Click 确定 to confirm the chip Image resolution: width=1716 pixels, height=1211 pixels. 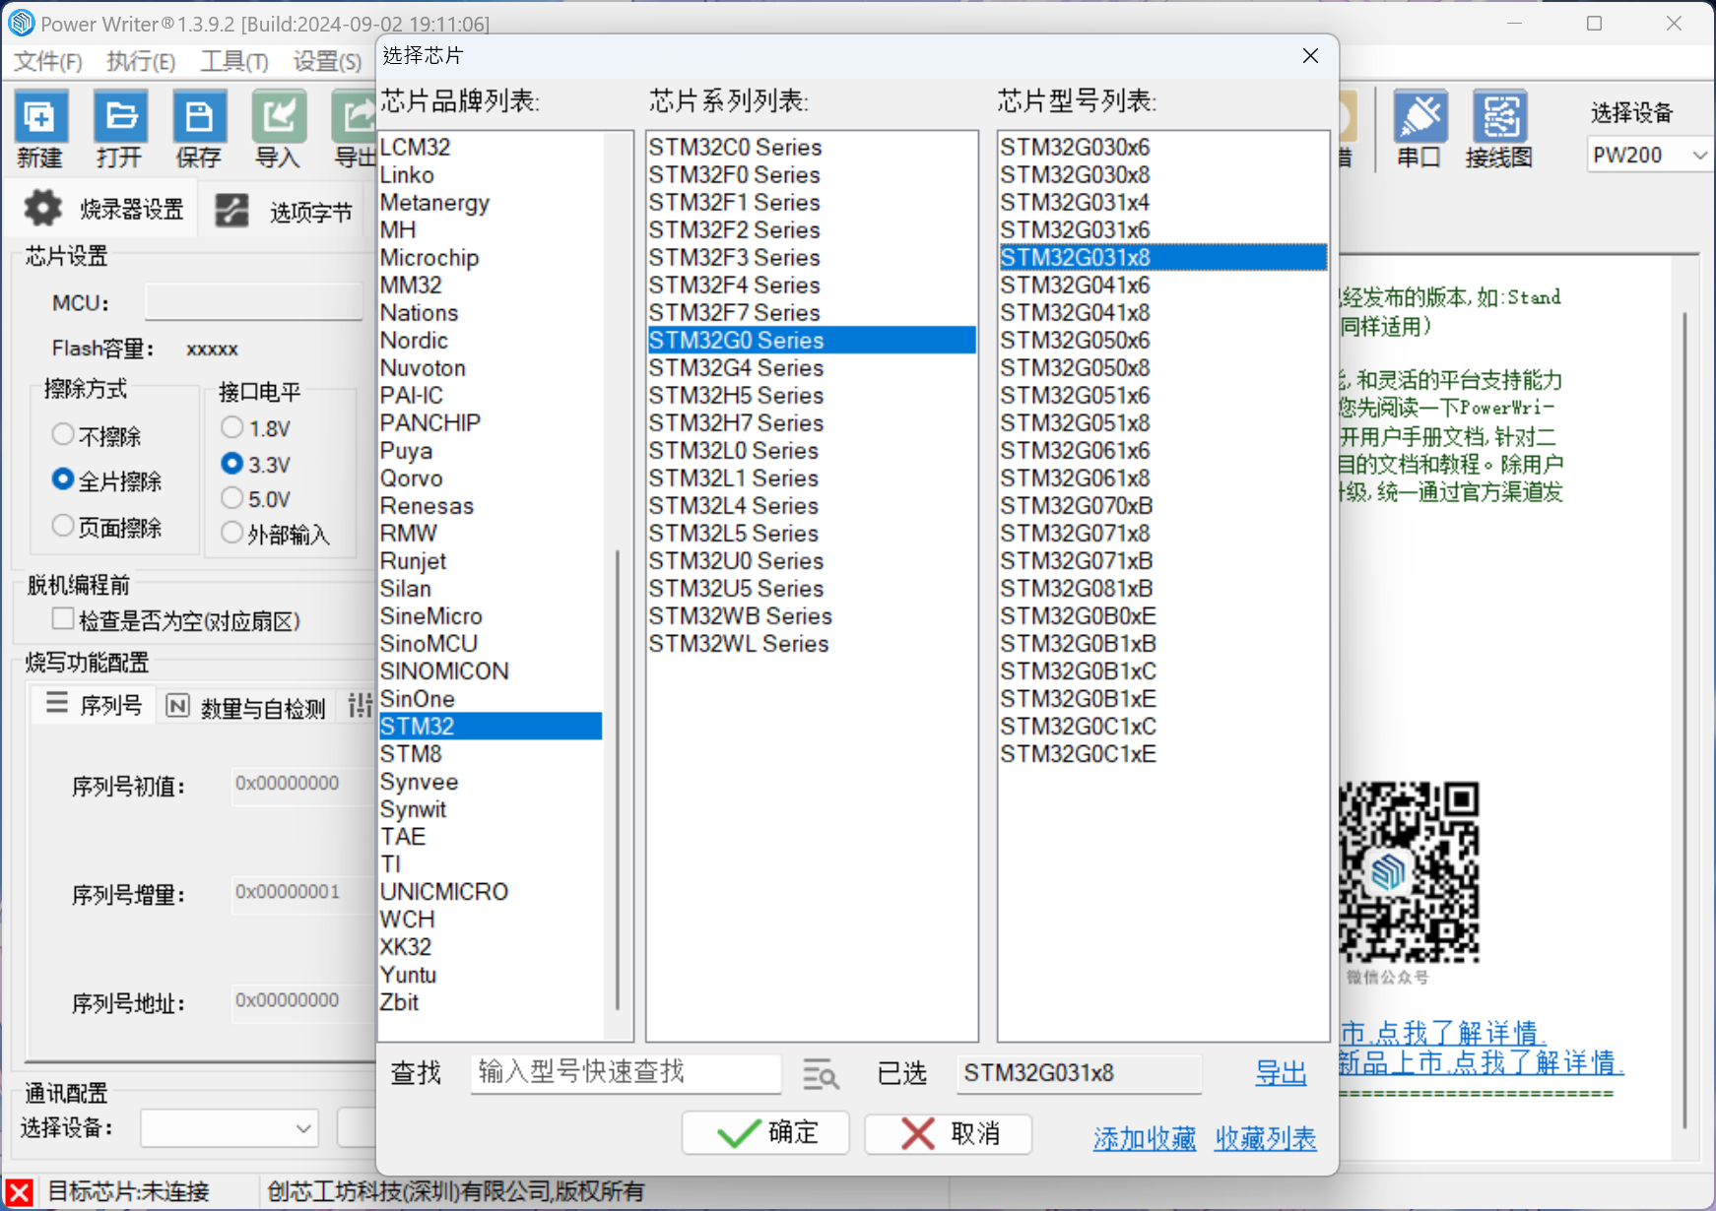coord(765,1133)
